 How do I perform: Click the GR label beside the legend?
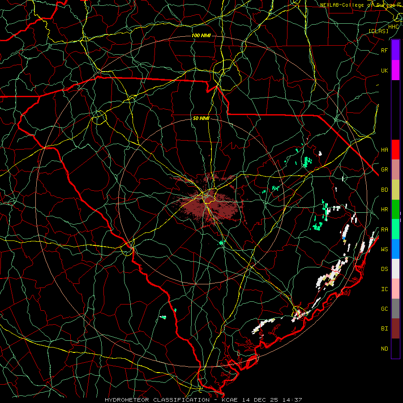coord(384,170)
